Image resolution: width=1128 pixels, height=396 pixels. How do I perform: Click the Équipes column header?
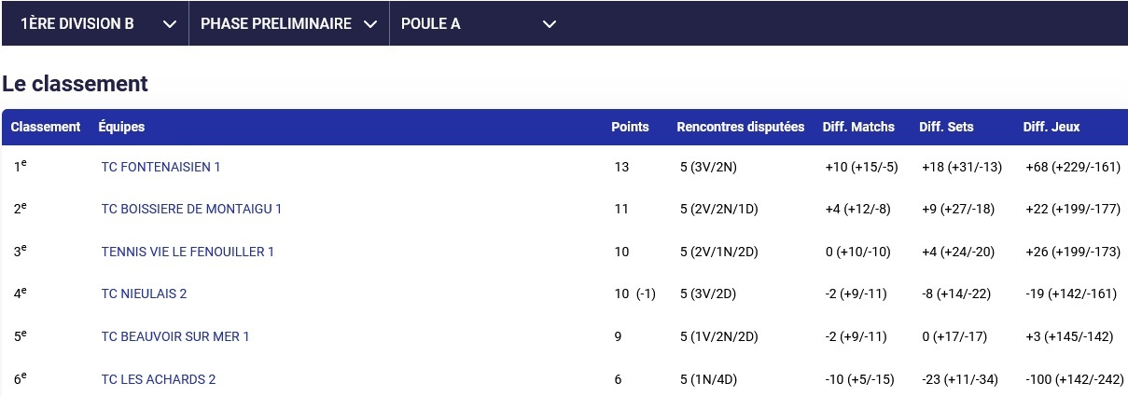(x=121, y=127)
